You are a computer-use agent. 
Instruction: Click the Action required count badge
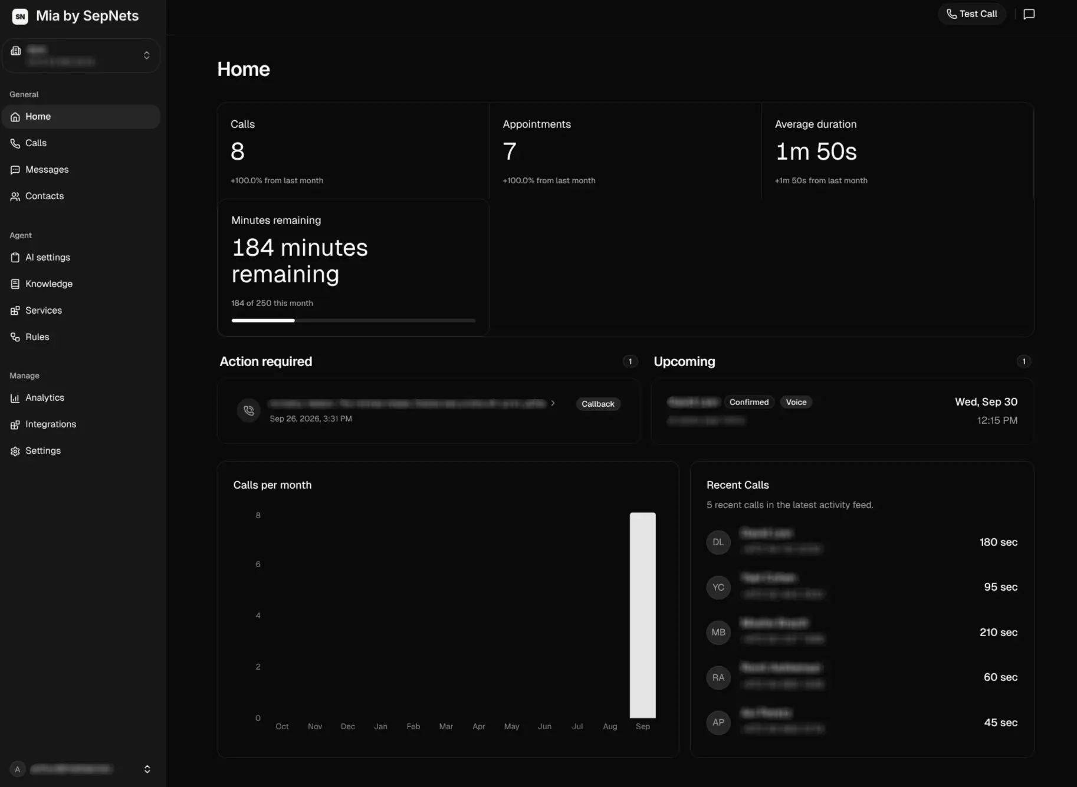point(630,361)
